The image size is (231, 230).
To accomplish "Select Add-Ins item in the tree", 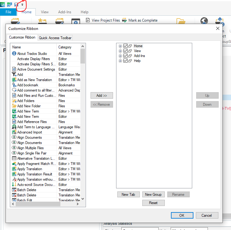I will 139,56.
